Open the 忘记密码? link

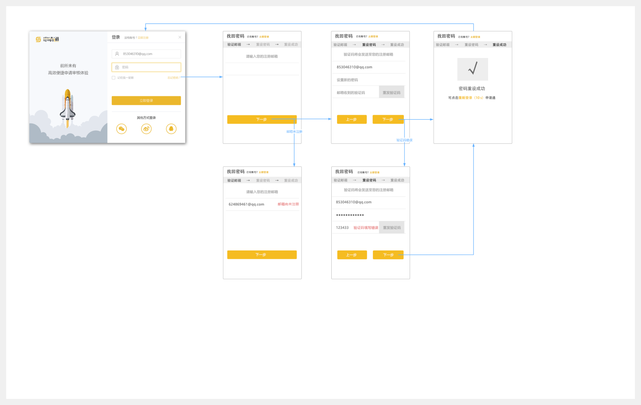[173, 78]
